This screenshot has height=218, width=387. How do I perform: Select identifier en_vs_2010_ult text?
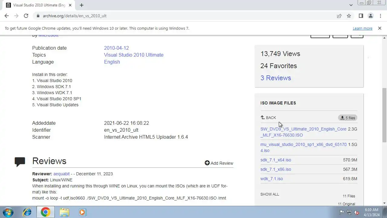(x=121, y=130)
